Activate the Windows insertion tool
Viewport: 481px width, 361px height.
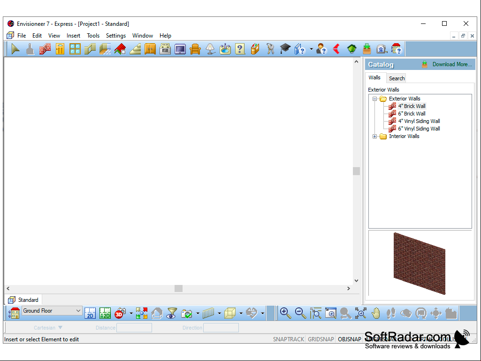coord(75,49)
